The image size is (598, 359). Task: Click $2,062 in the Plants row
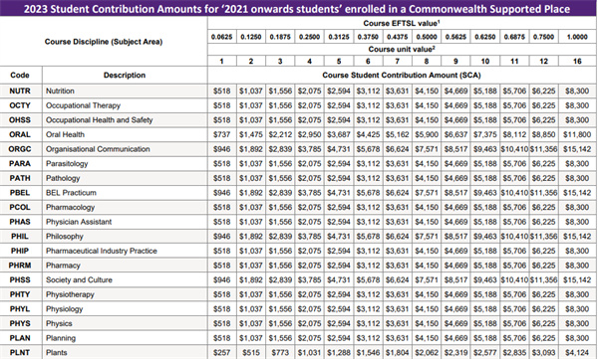pyautogui.click(x=427, y=352)
